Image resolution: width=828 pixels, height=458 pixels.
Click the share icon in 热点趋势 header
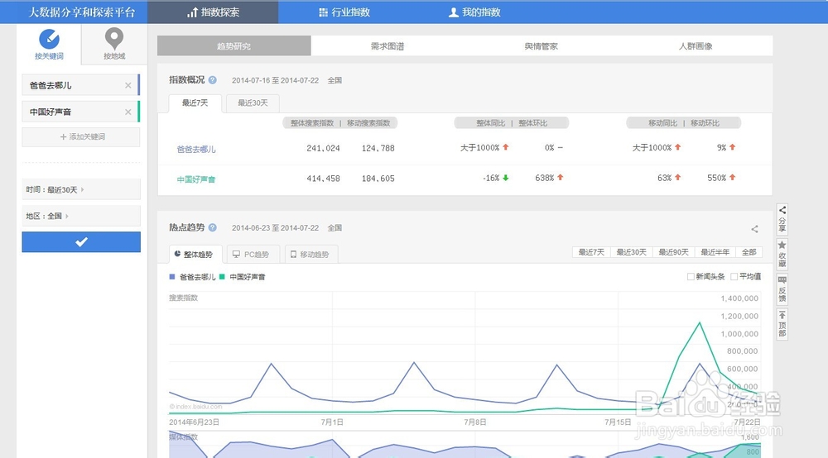[754, 229]
